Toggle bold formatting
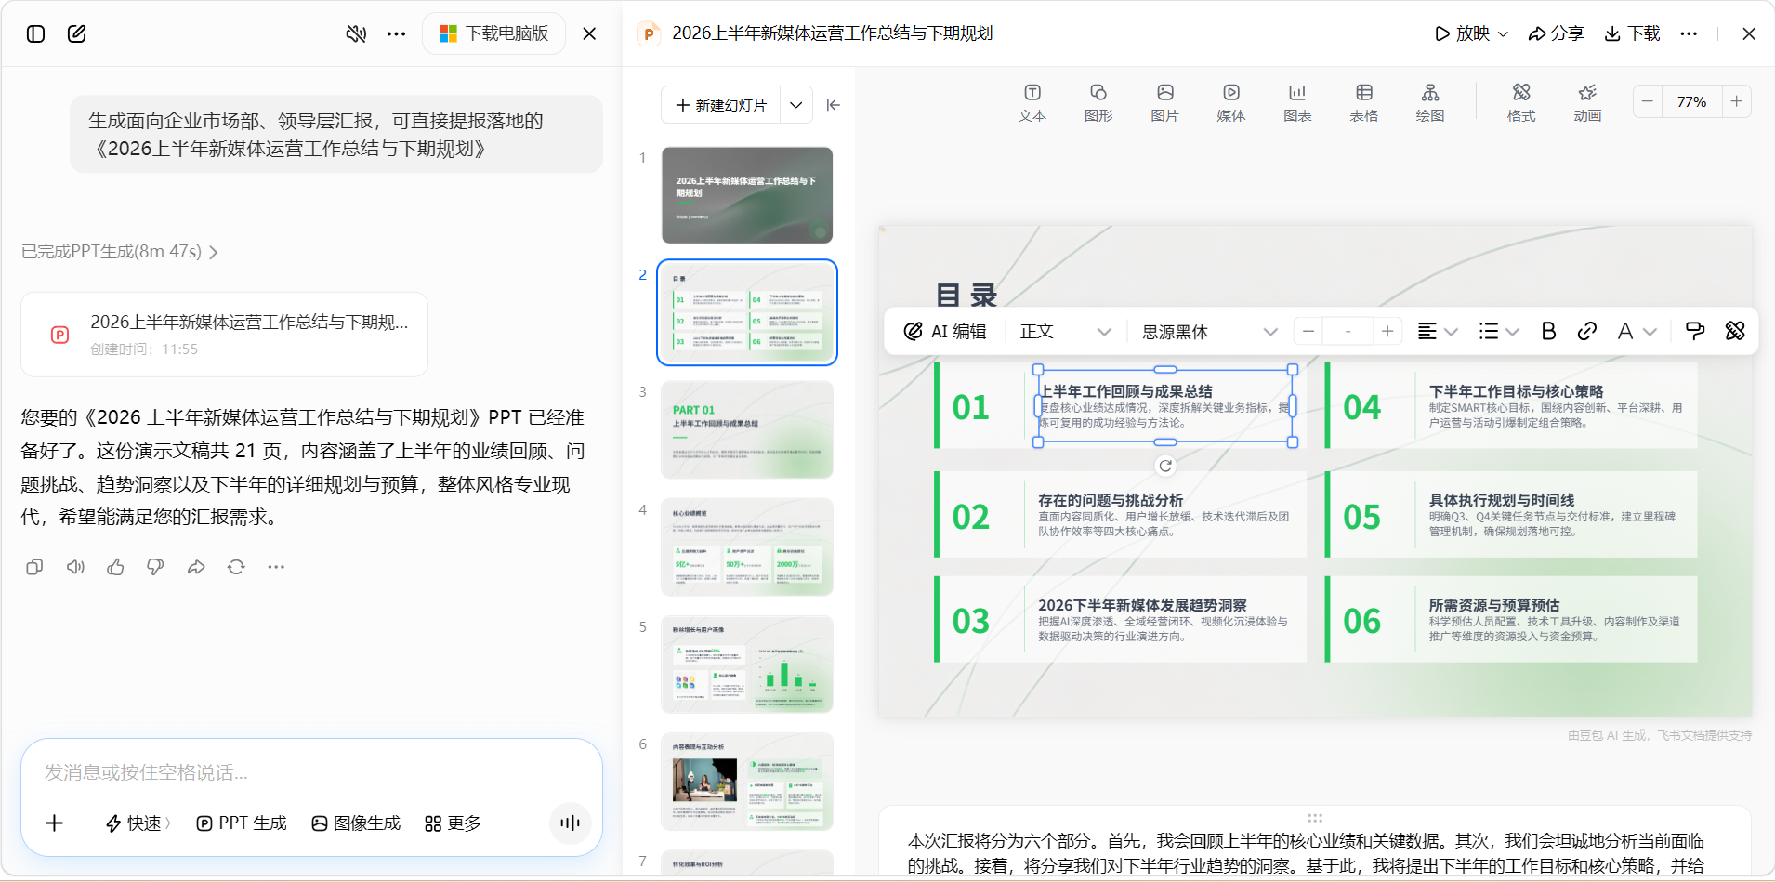 point(1548,331)
